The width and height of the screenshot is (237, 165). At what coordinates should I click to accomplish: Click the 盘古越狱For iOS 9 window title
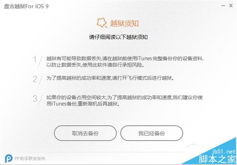coord(26,6)
